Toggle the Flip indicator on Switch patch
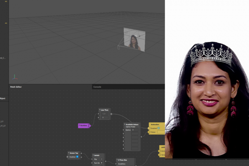This screenshot has width=249, height=166. pos(102,159)
